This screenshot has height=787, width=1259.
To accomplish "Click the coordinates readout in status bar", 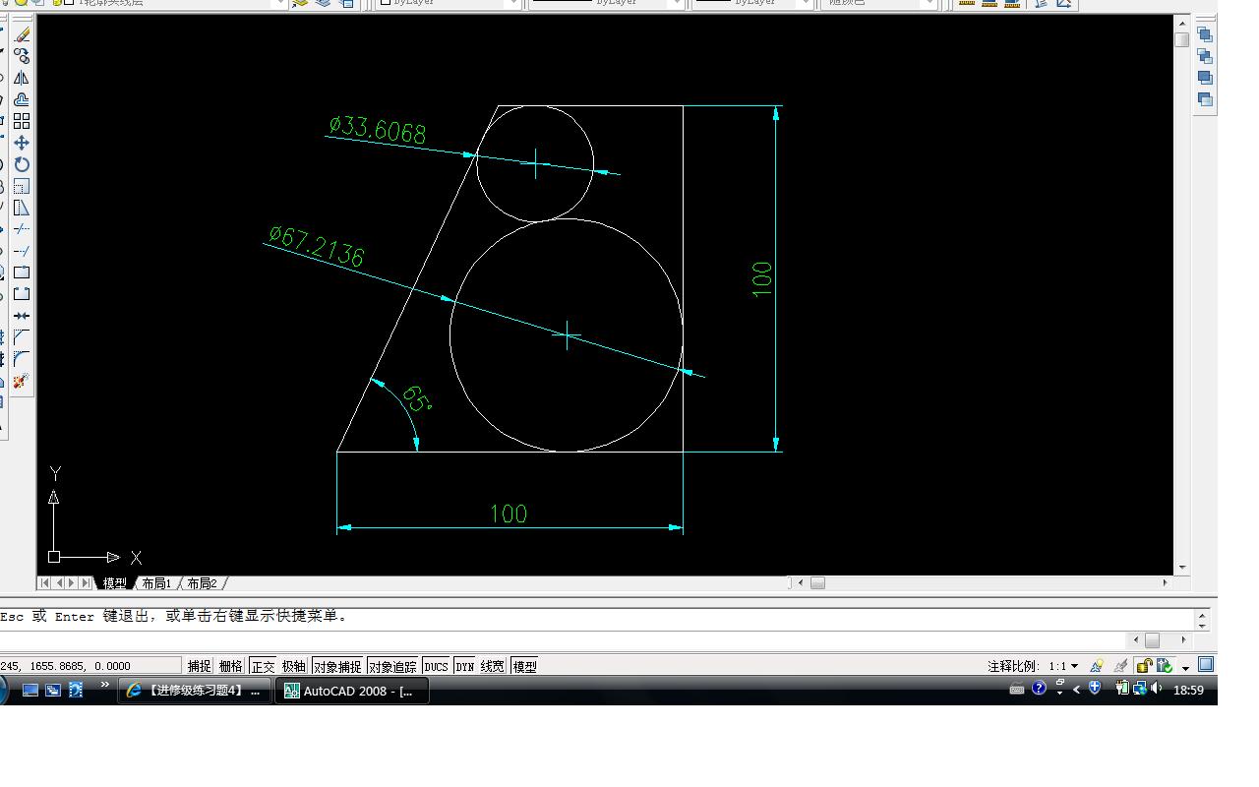I will pos(90,666).
